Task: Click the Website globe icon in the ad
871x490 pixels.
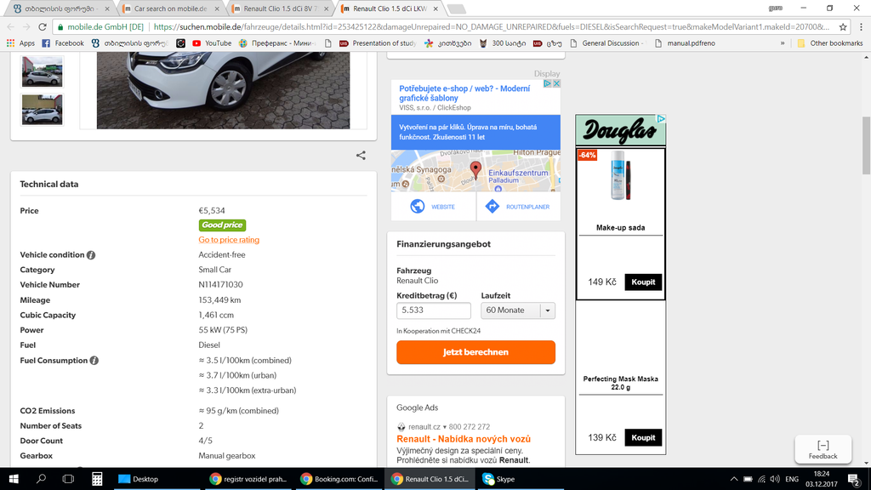Action: point(417,206)
